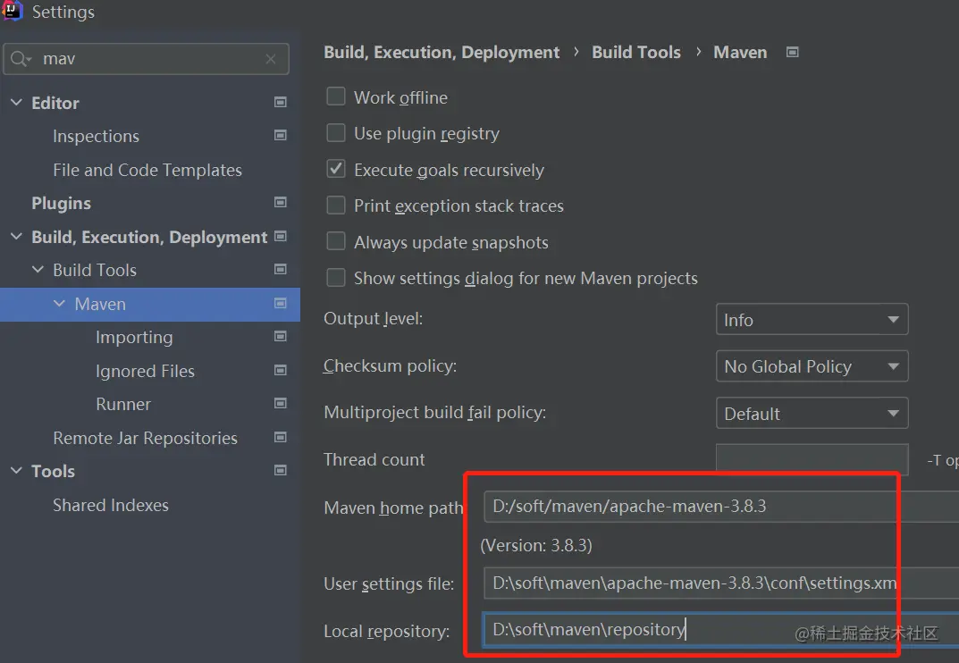
Task: Open the Checksum policy dropdown
Action: (x=812, y=366)
